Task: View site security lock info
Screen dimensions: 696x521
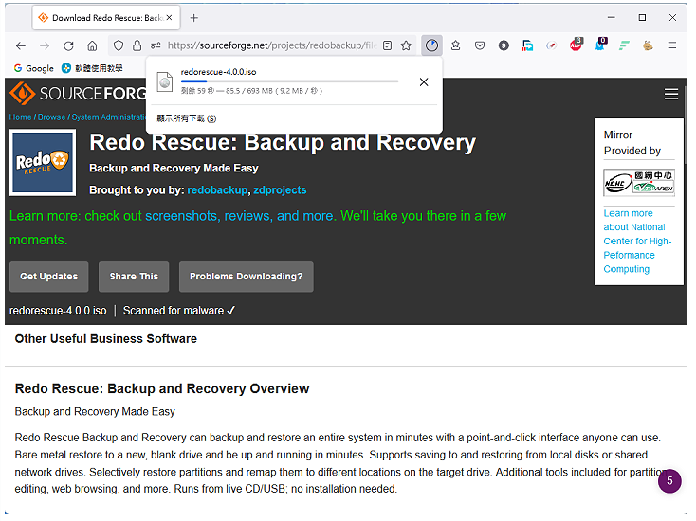Action: tap(137, 45)
